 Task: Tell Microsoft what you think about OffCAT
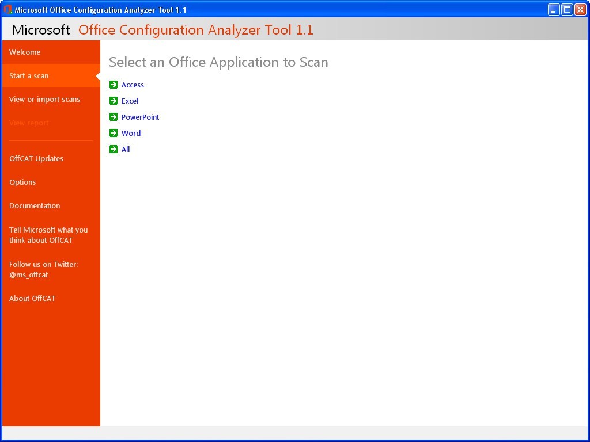pos(48,235)
